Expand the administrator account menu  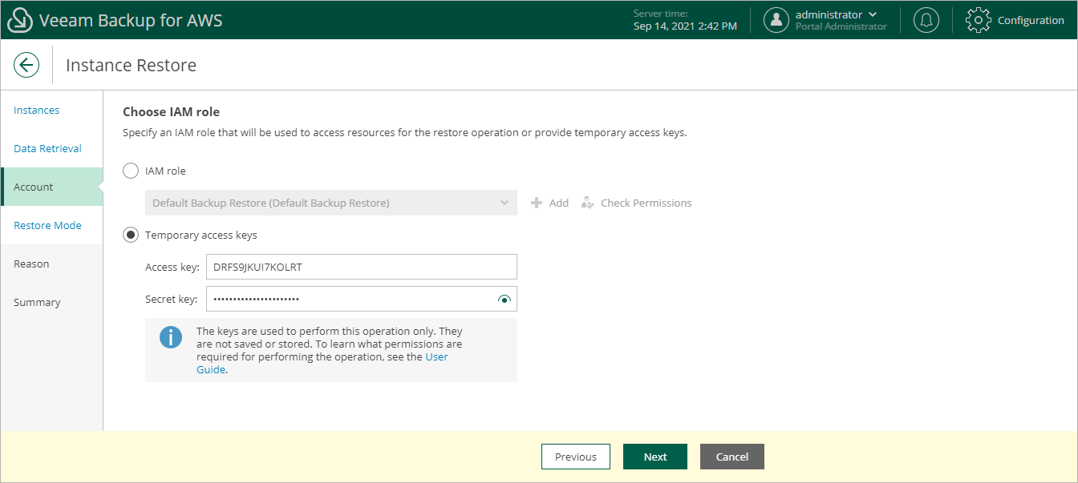873,14
